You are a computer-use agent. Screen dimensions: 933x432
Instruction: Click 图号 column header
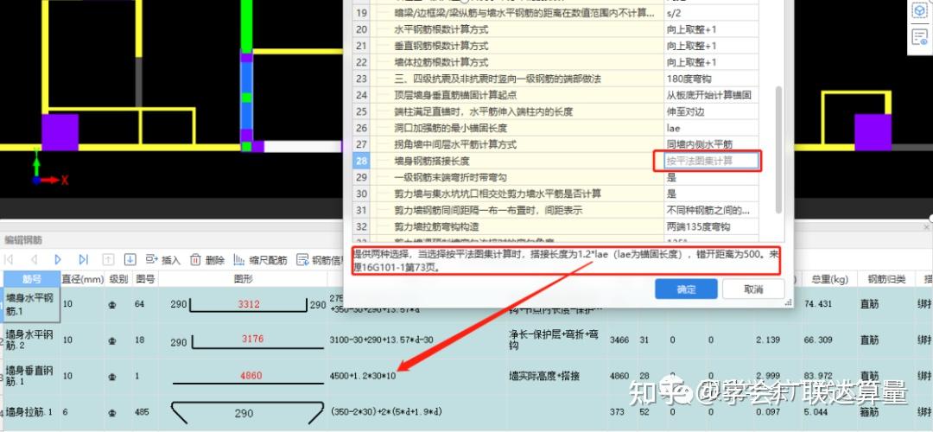click(144, 278)
